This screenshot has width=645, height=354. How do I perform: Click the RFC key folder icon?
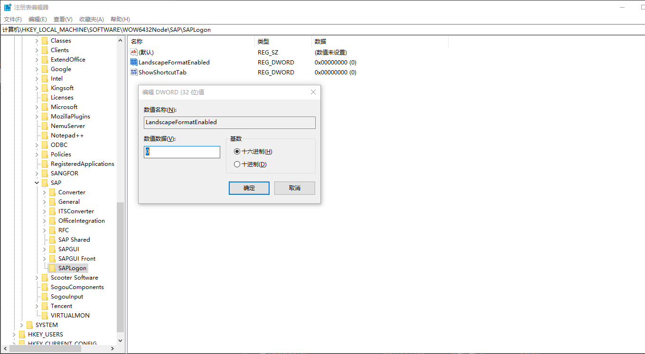click(52, 230)
